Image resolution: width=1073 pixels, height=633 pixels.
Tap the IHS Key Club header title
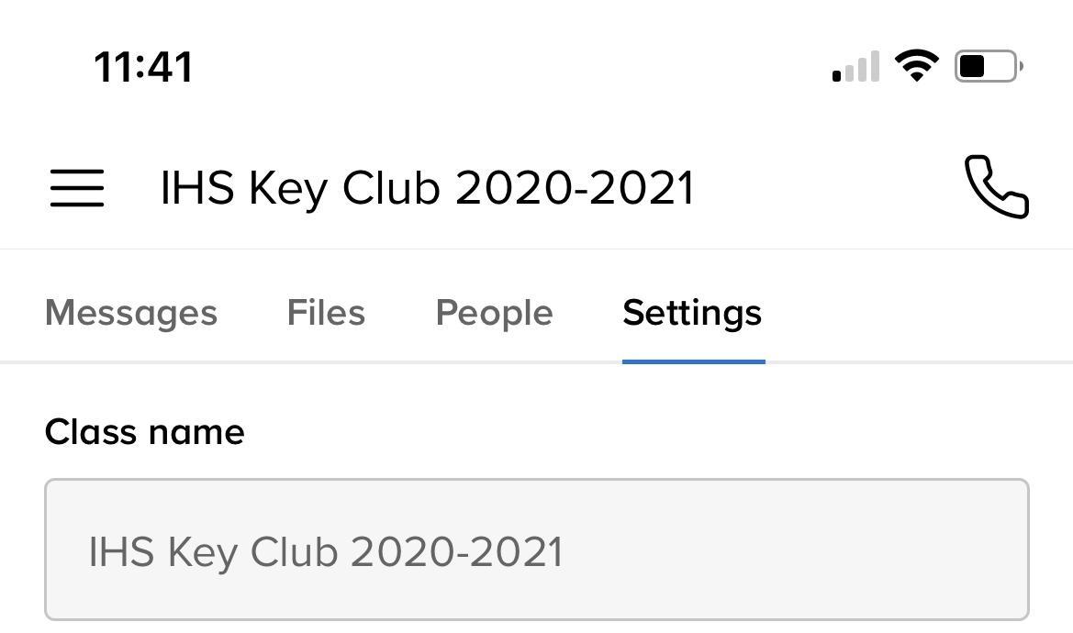[427, 188]
